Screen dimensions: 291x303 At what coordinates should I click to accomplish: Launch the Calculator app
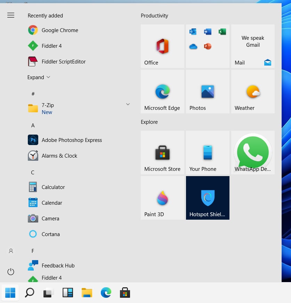click(53, 187)
